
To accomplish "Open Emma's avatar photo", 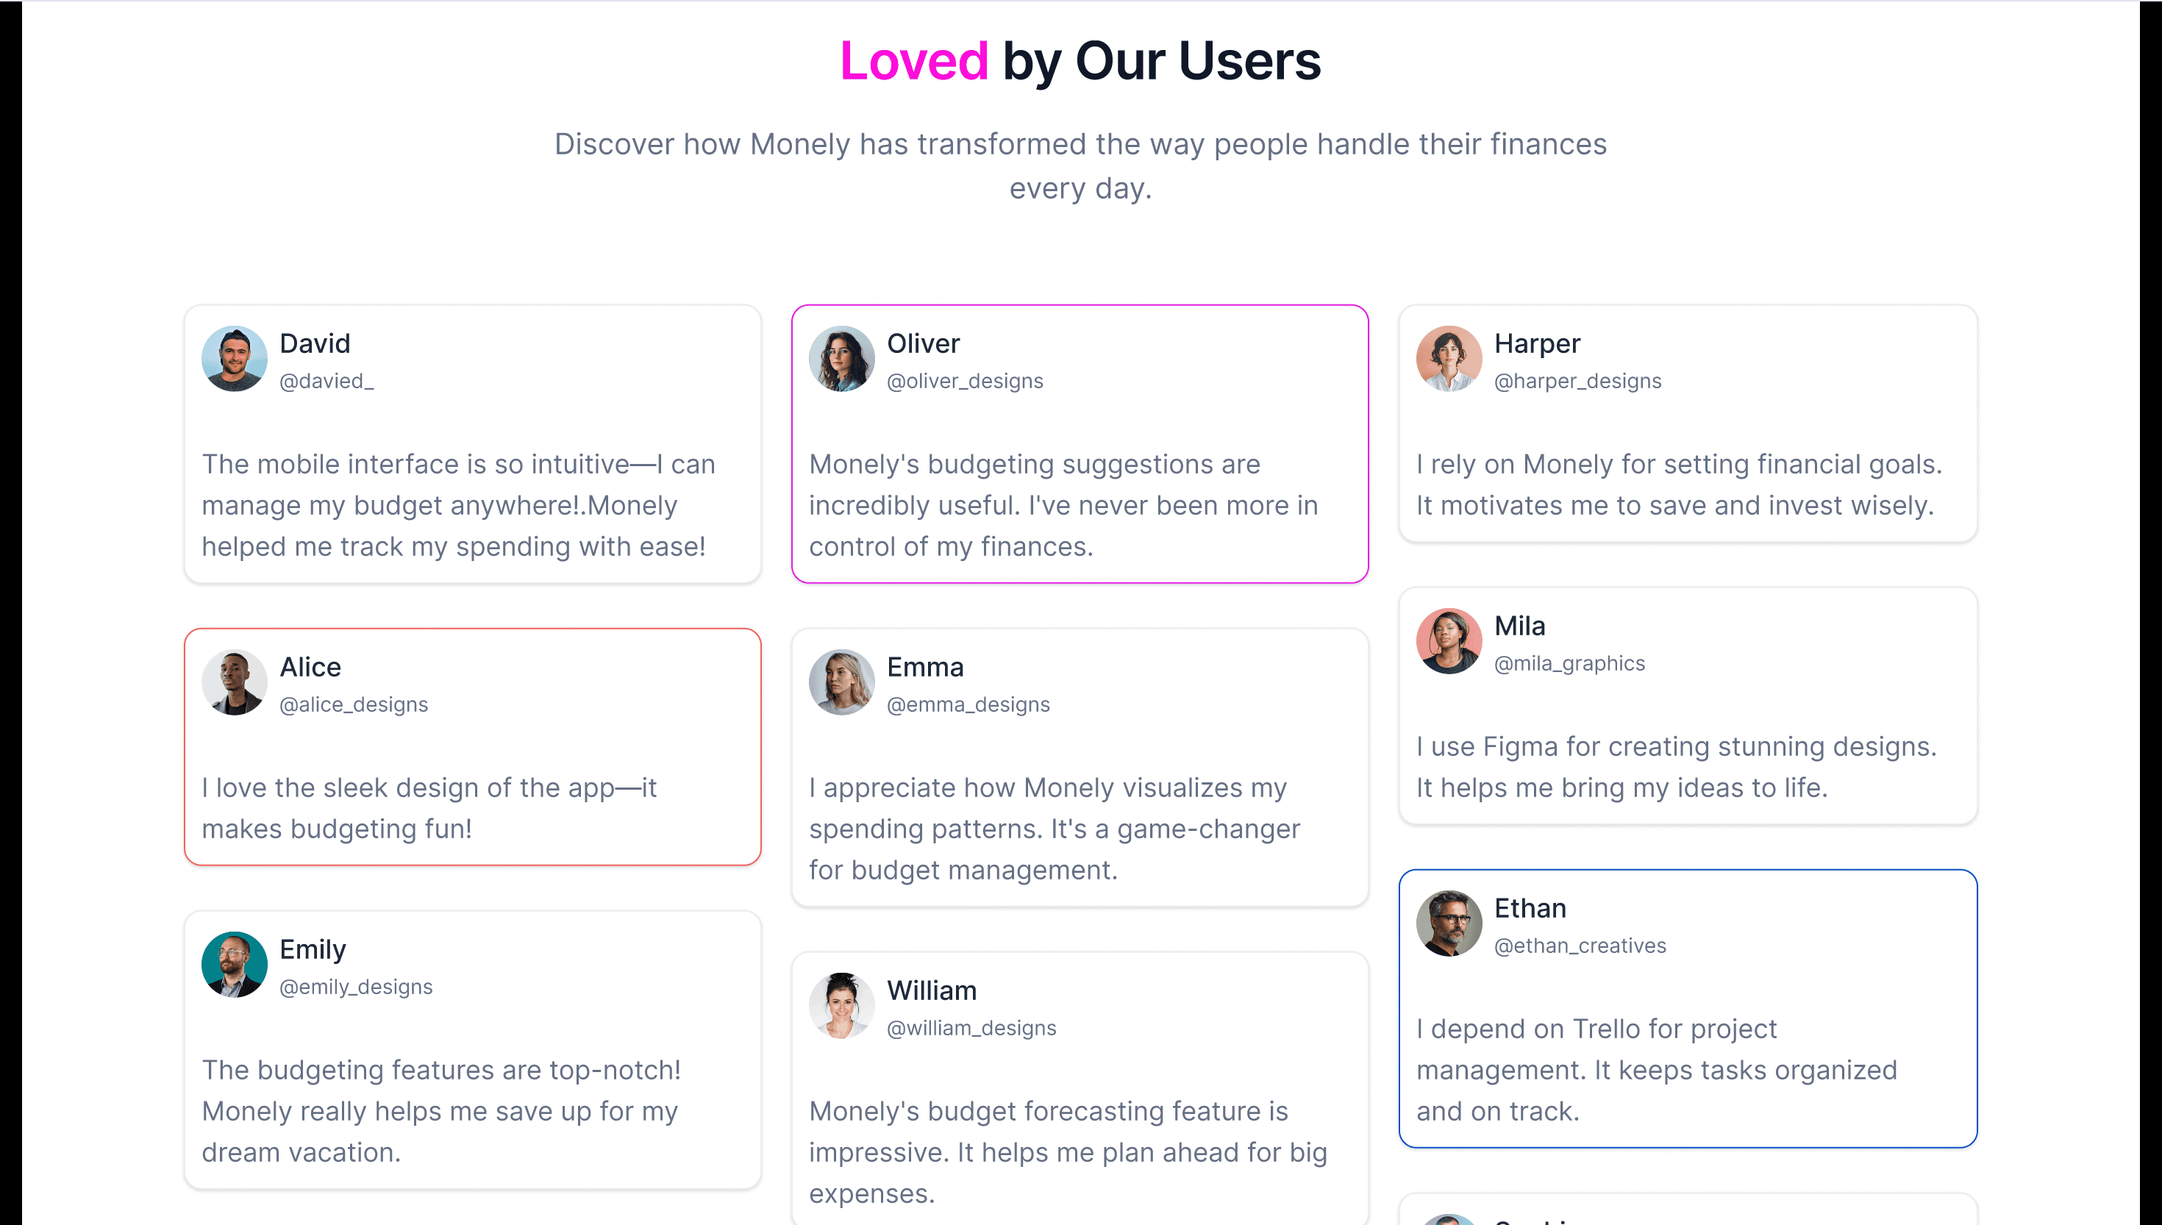I will coord(841,682).
